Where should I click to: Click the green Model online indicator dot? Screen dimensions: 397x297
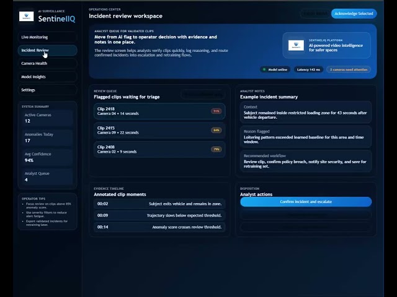pyautogui.click(x=264, y=69)
